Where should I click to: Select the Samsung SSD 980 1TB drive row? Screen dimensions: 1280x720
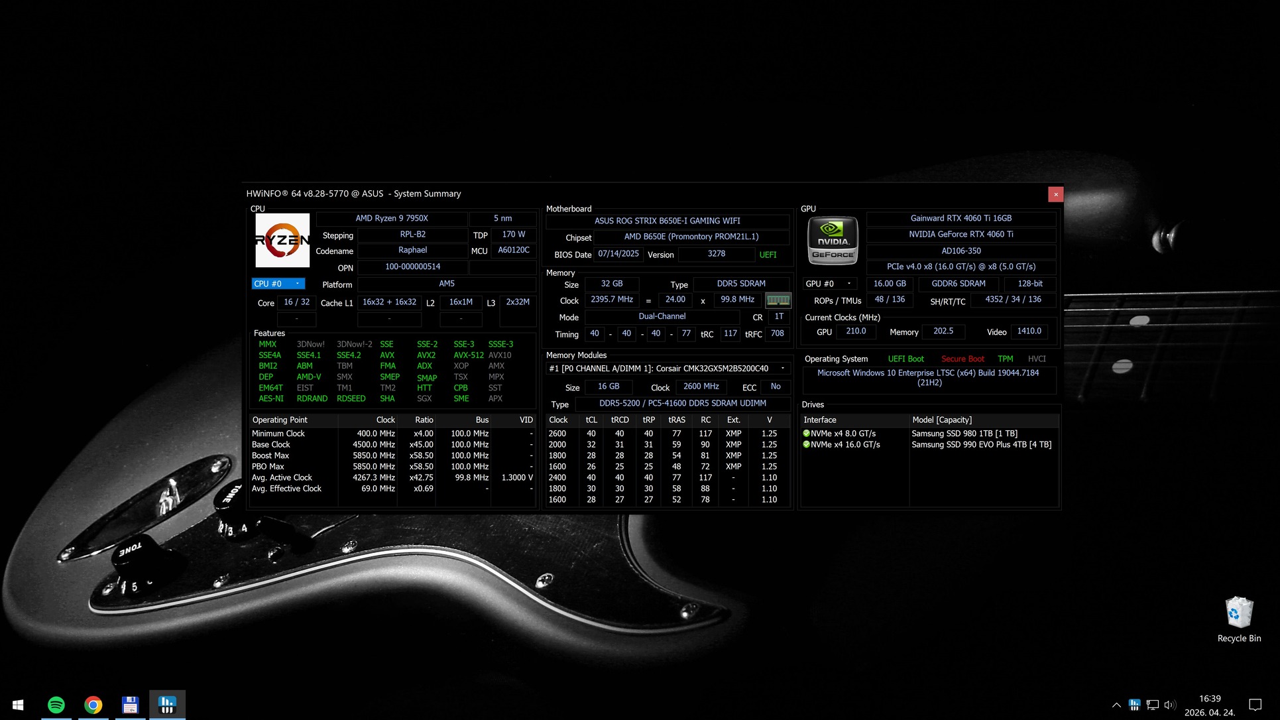pos(964,434)
